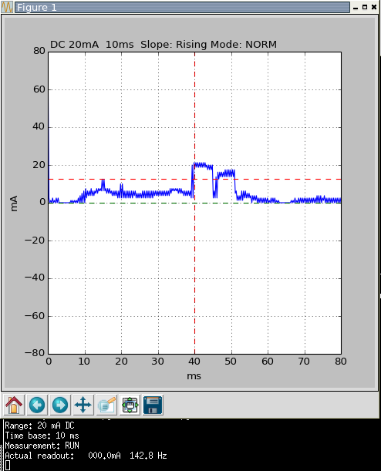Click the y-axis label mA
The width and height of the screenshot is (381, 471).
pos(14,204)
